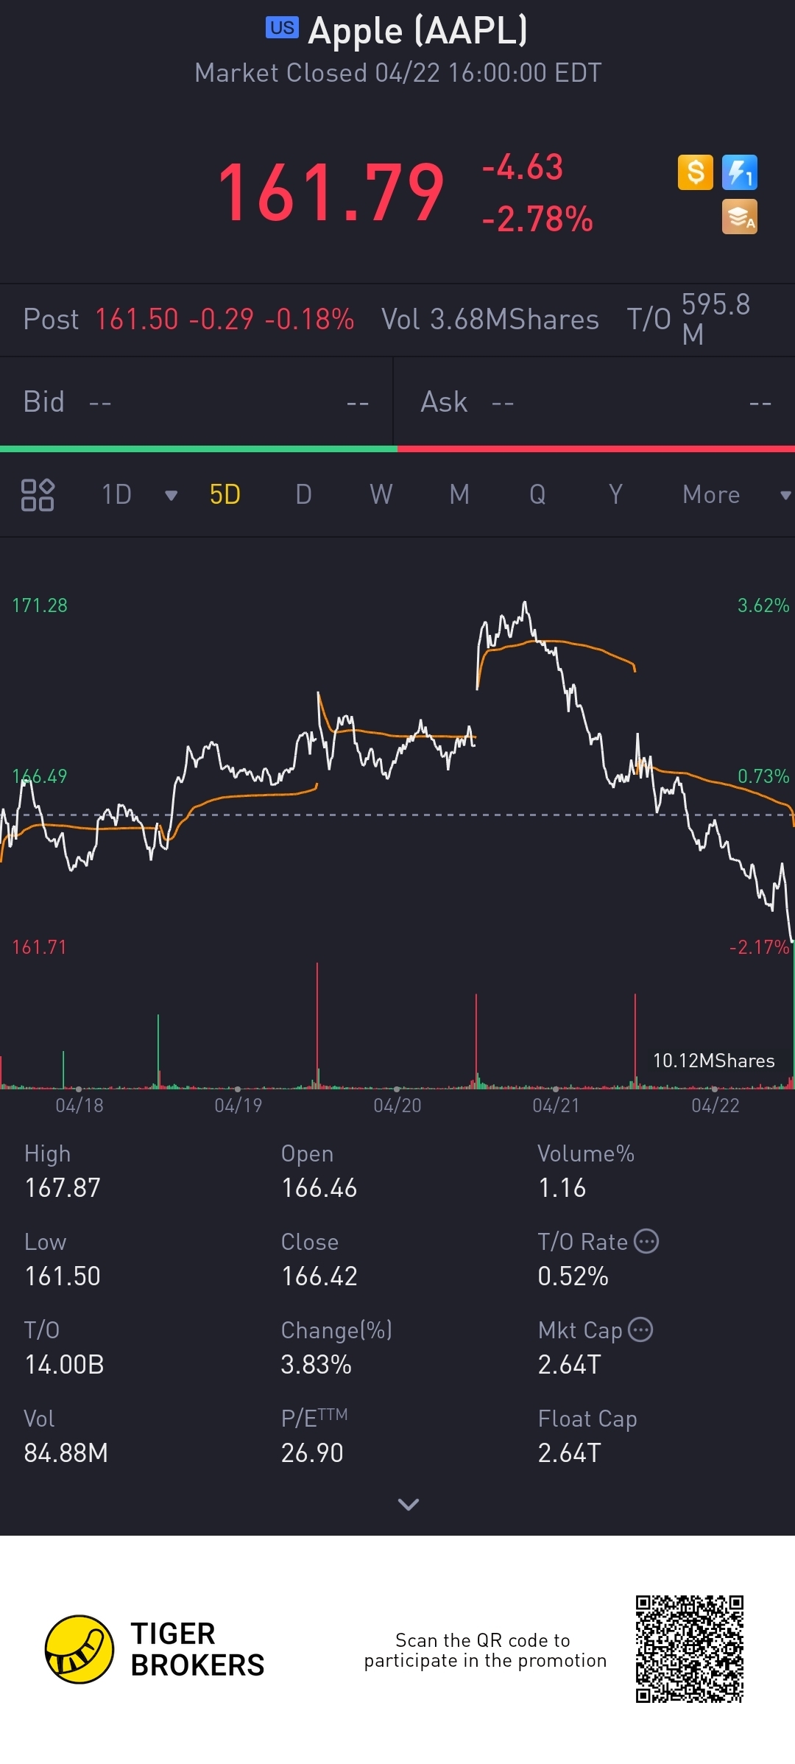Tap the 3.62% axis label
The image size is (795, 1764).
click(x=763, y=605)
